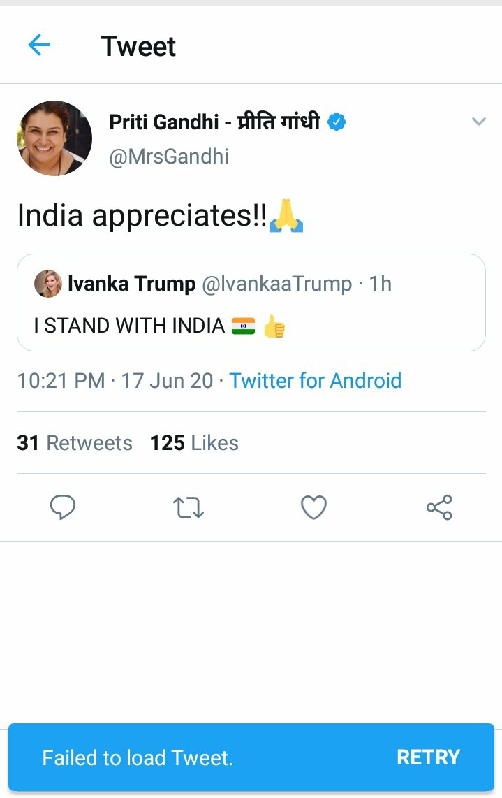
Task: Like the tweet with heart icon
Action: 313,508
